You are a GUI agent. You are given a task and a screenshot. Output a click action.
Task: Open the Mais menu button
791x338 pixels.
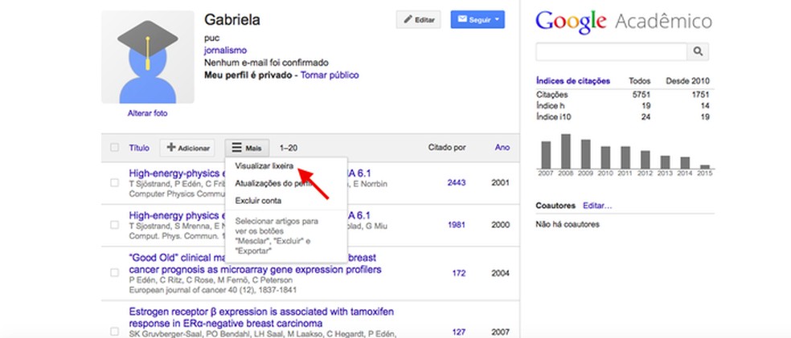246,148
